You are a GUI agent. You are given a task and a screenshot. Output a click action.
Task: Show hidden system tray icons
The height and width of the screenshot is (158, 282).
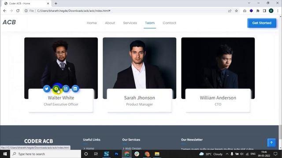[x=227, y=154]
